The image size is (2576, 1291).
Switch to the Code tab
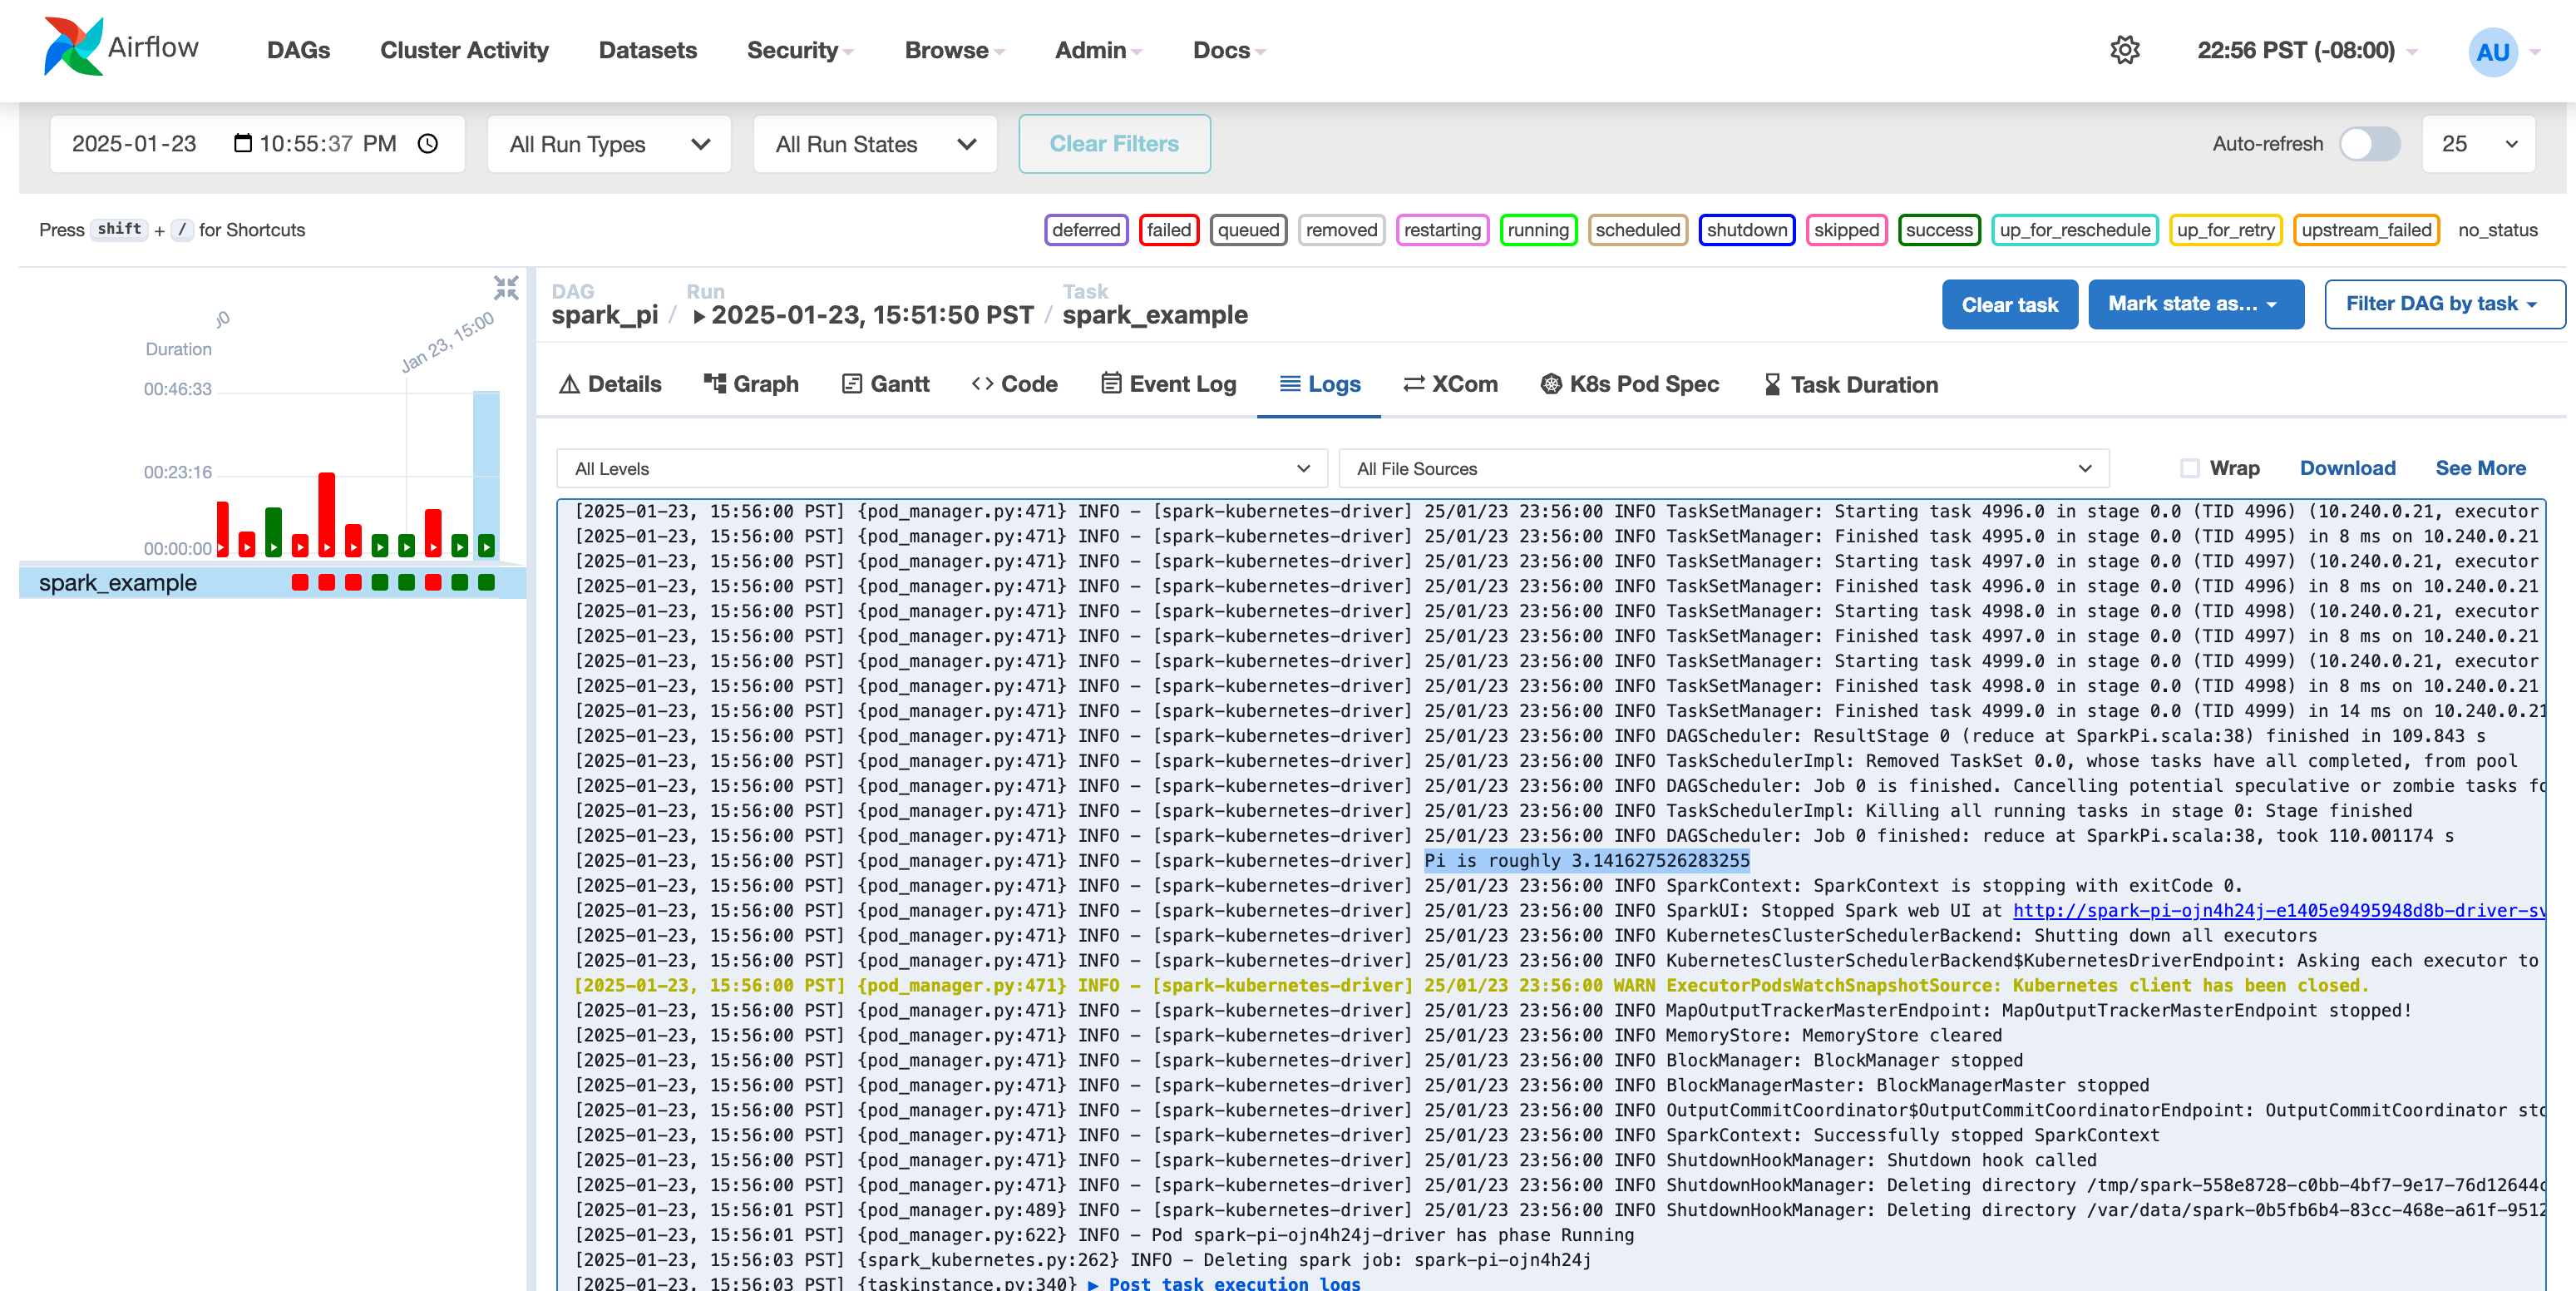(1014, 384)
